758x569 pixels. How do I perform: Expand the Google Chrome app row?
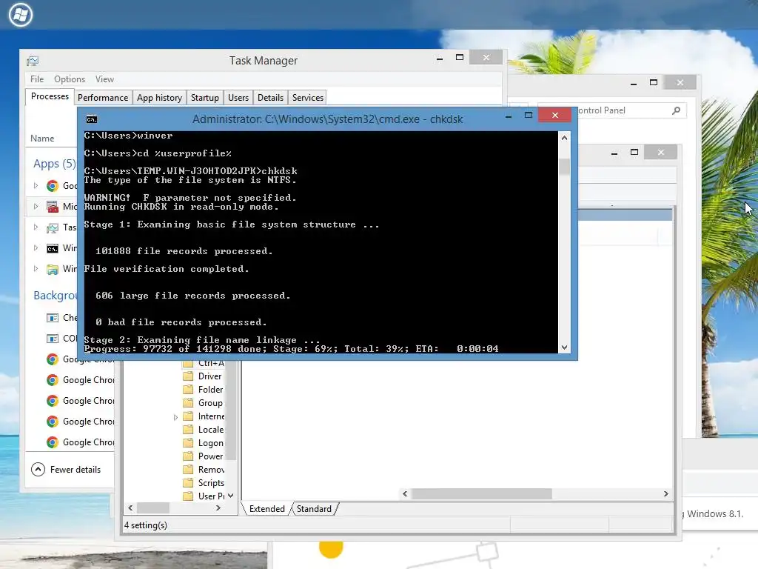tap(36, 185)
